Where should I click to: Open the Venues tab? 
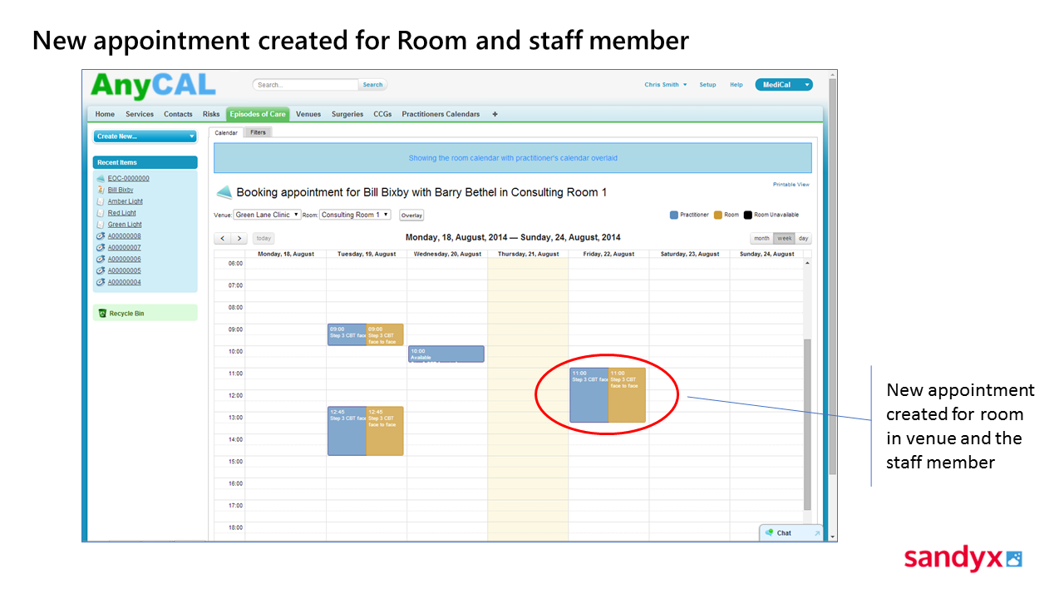[x=308, y=114]
